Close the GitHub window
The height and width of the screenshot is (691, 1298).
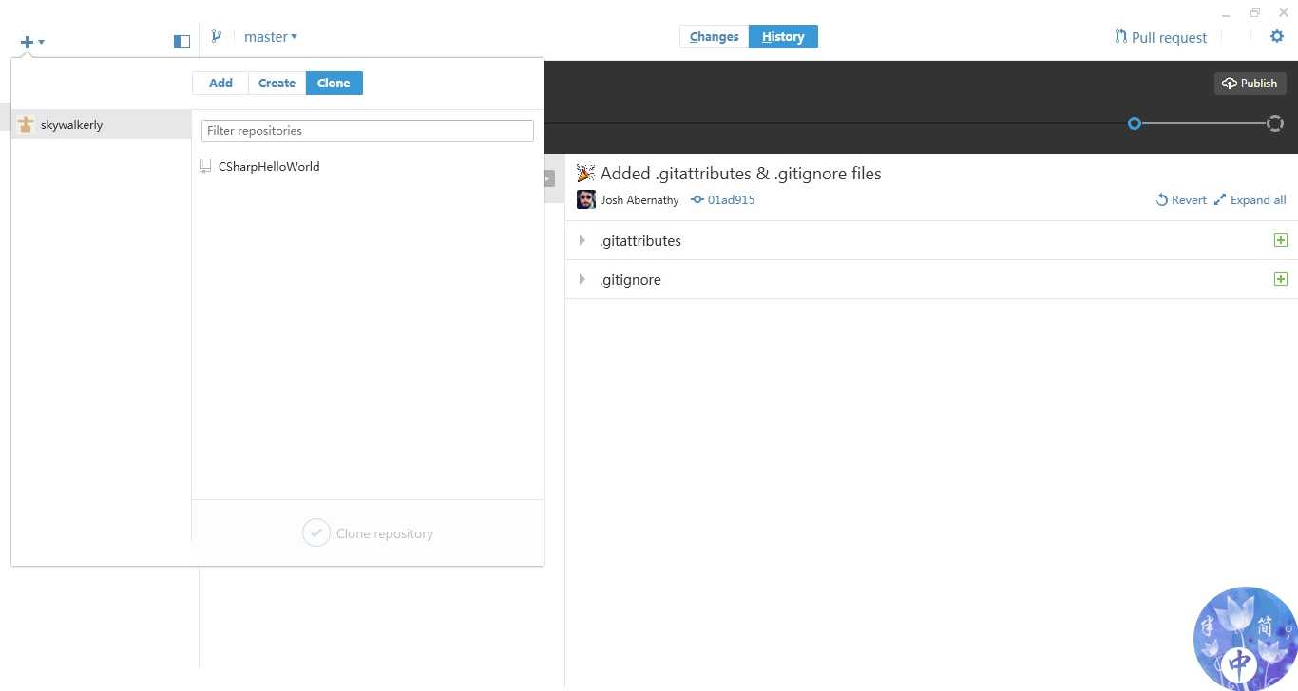1283,12
